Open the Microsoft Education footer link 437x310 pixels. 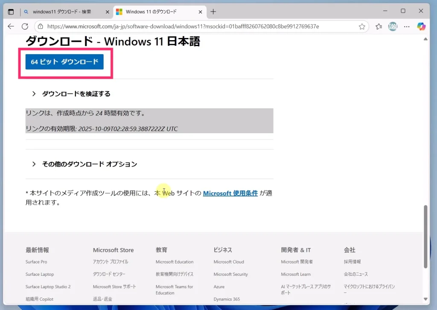point(174,262)
